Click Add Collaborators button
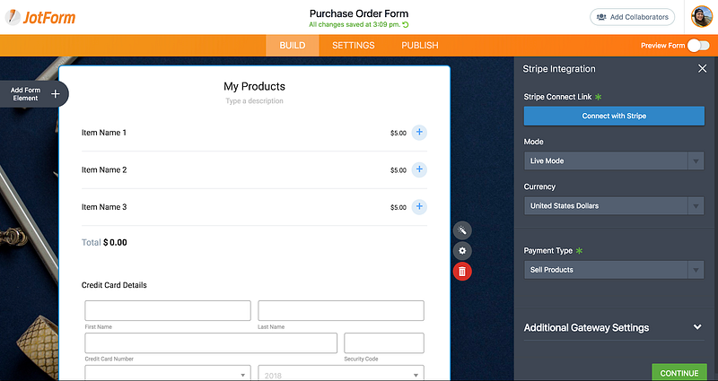Screen dimensions: 718x381 coord(633,17)
